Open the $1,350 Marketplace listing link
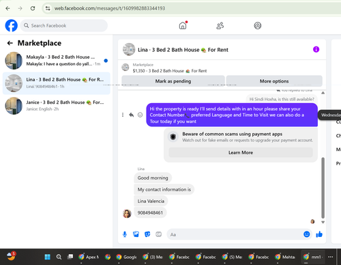 click(x=170, y=71)
